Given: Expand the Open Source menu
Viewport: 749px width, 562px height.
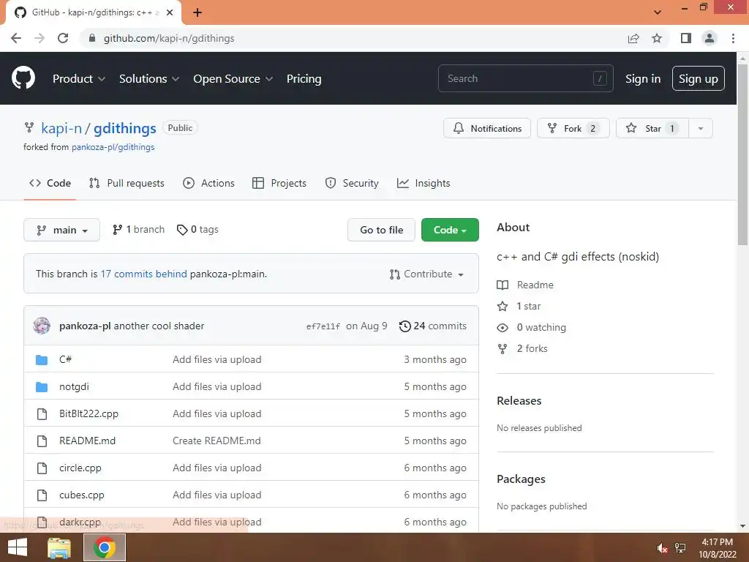Looking at the screenshot, I should point(233,78).
